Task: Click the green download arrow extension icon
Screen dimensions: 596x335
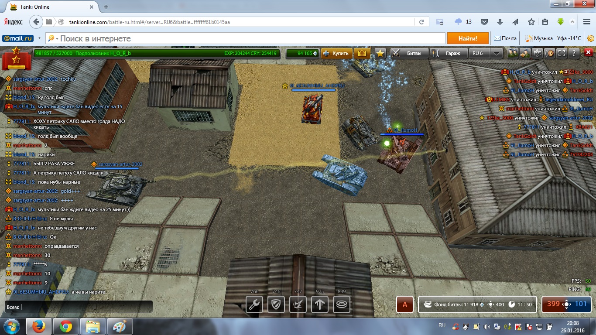Action: [561, 22]
